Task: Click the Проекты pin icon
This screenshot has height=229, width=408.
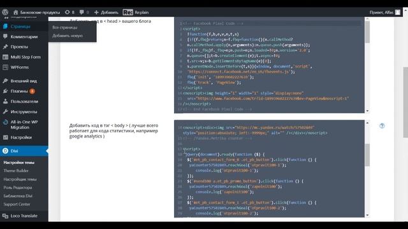Action: point(5,46)
